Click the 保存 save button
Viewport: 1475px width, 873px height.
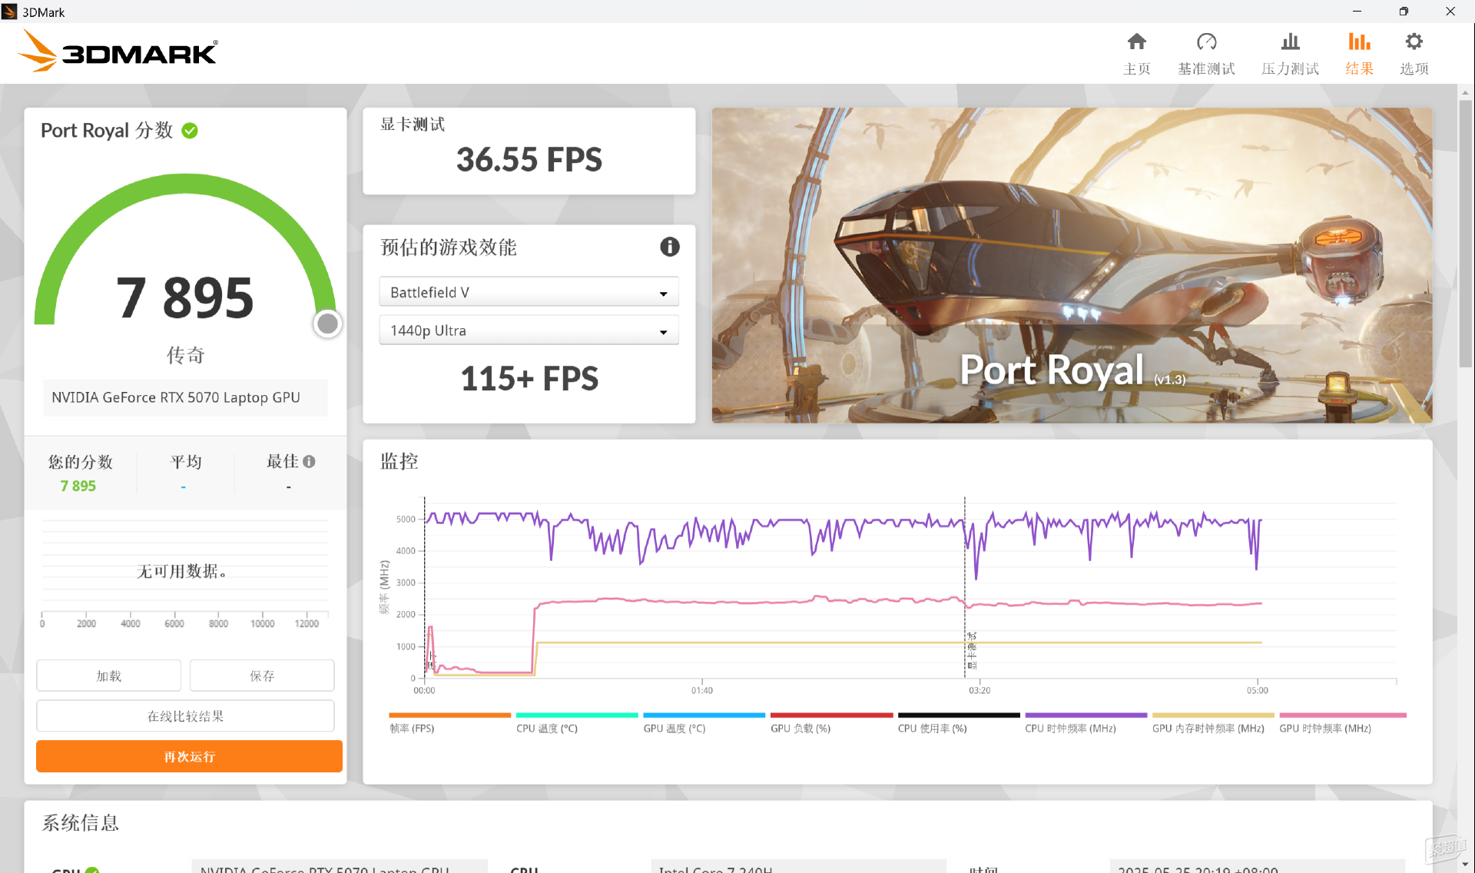point(262,675)
